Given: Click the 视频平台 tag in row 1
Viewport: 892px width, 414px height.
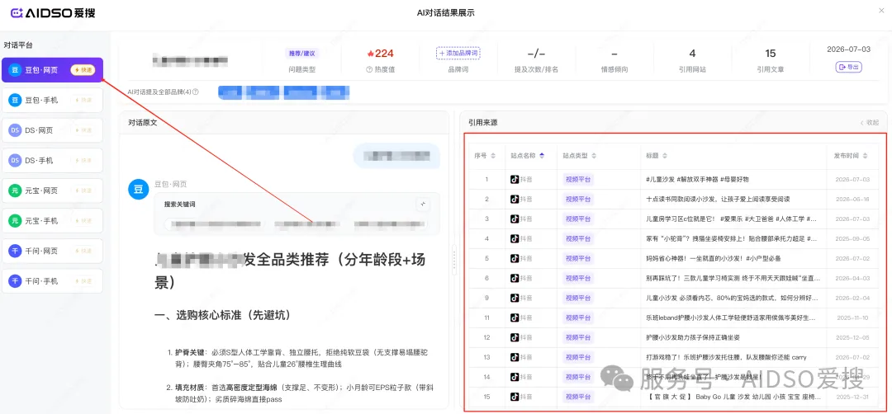Looking at the screenshot, I should coord(577,180).
